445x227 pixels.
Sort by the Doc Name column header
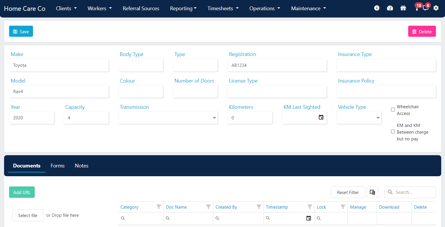(176, 207)
